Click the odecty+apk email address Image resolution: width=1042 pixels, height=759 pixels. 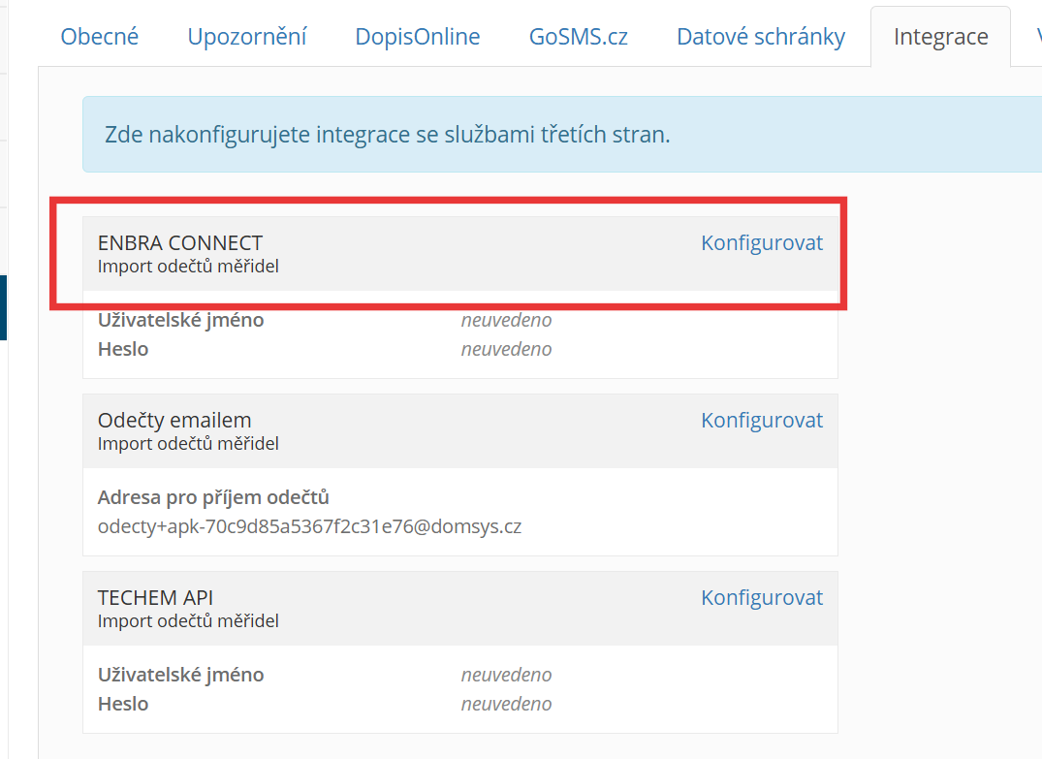coord(309,526)
